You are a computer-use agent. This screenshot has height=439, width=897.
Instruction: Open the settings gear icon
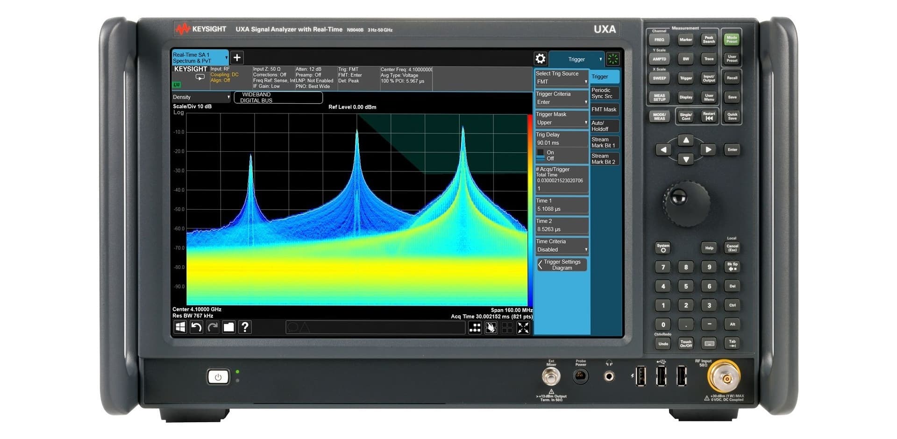[541, 58]
